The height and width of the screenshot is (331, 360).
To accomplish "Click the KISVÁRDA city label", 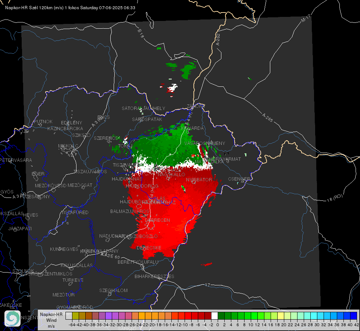I will click(192, 128).
